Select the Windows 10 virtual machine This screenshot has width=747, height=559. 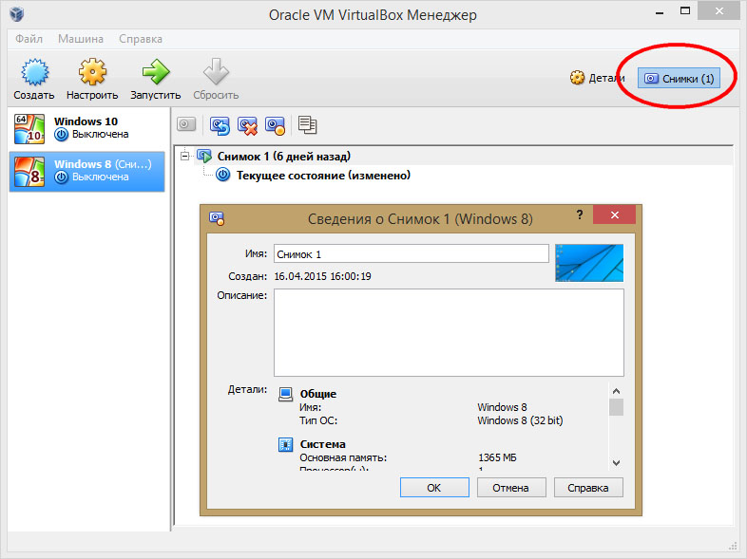(x=86, y=128)
